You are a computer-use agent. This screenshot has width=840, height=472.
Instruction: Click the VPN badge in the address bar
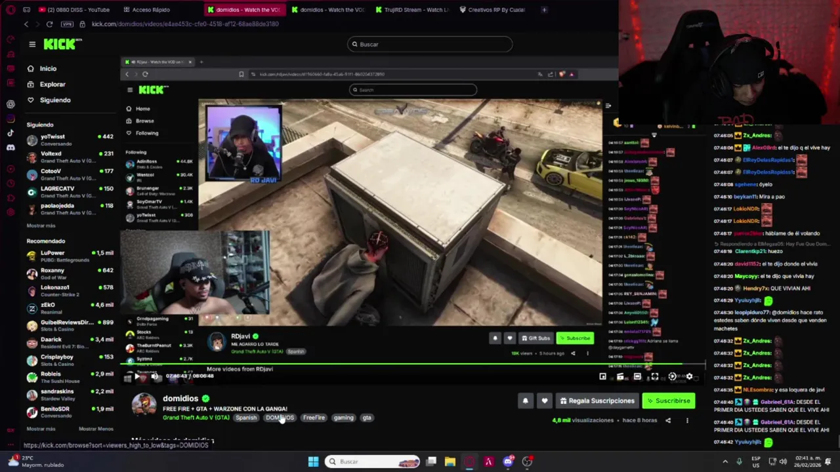point(67,24)
